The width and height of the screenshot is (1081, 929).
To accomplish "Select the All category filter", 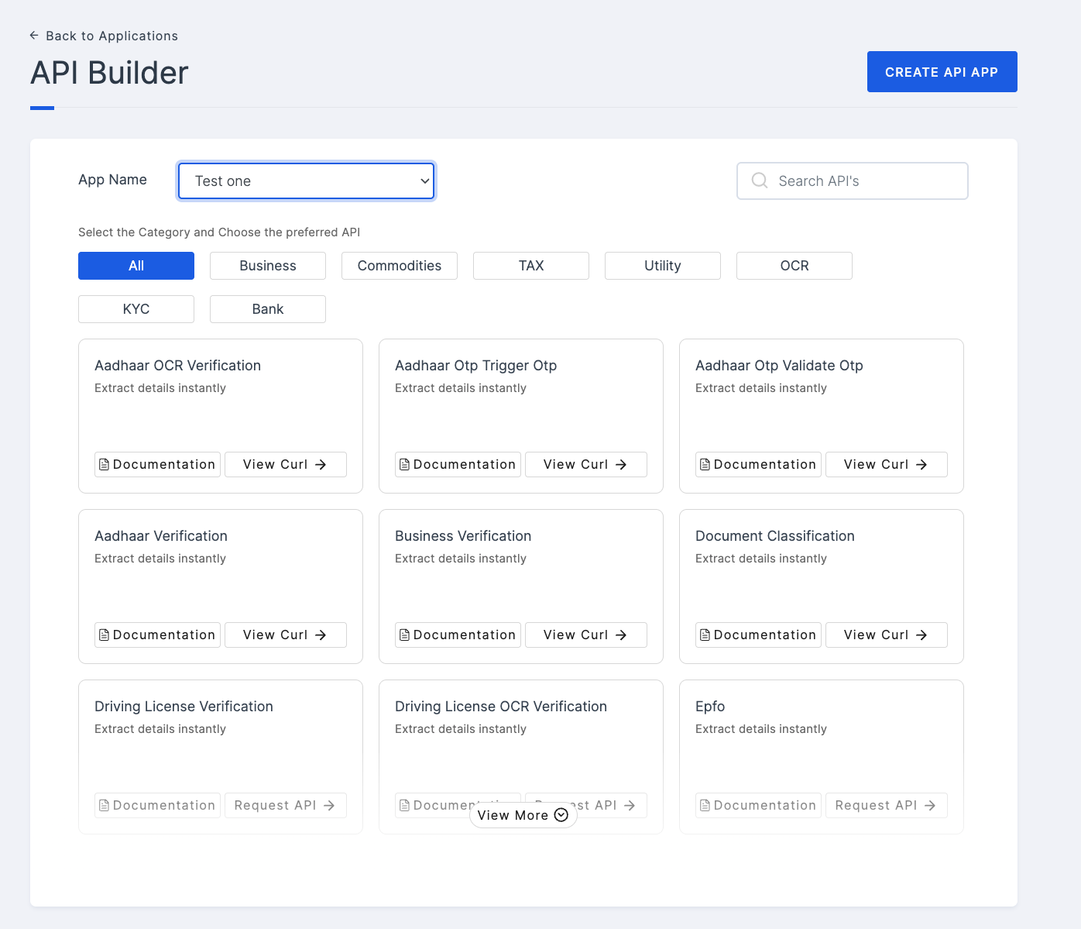I will coord(136,266).
